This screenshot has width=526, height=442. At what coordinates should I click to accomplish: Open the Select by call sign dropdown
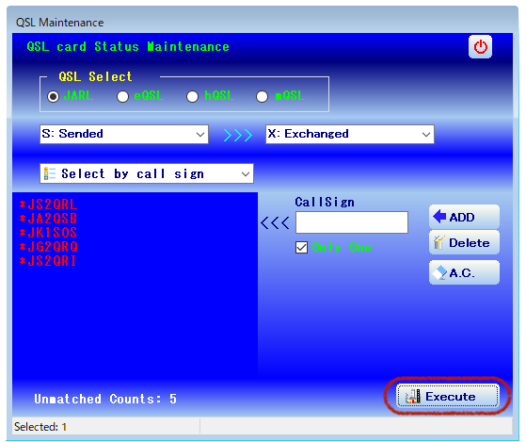coord(147,173)
